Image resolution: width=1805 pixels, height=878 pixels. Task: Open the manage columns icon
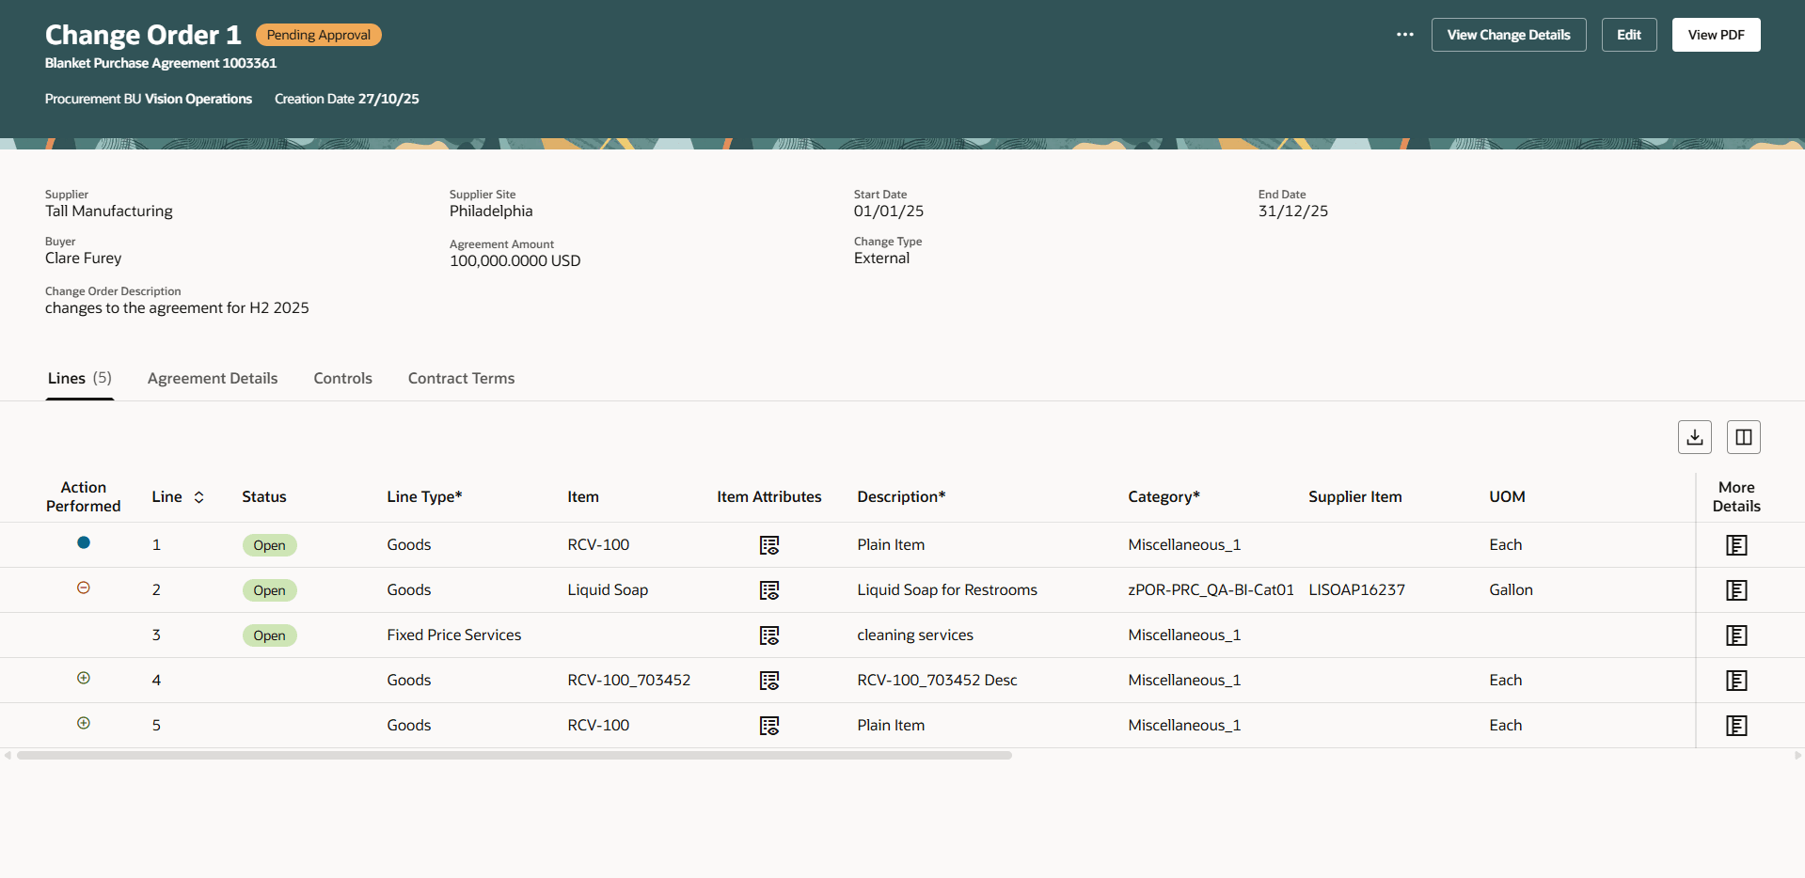[1743, 436]
